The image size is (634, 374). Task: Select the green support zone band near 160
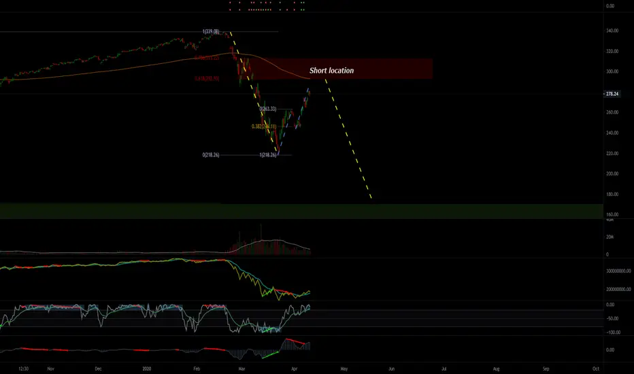coord(301,211)
